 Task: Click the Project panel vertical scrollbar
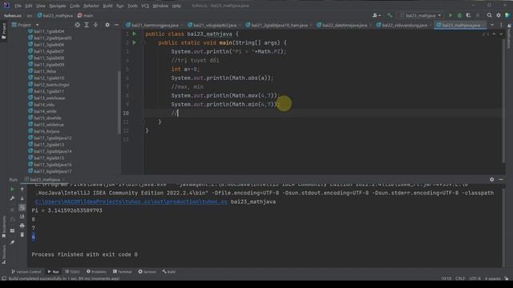[x=119, y=102]
